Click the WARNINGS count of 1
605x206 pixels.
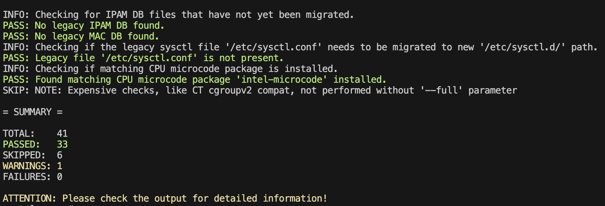tap(60, 166)
